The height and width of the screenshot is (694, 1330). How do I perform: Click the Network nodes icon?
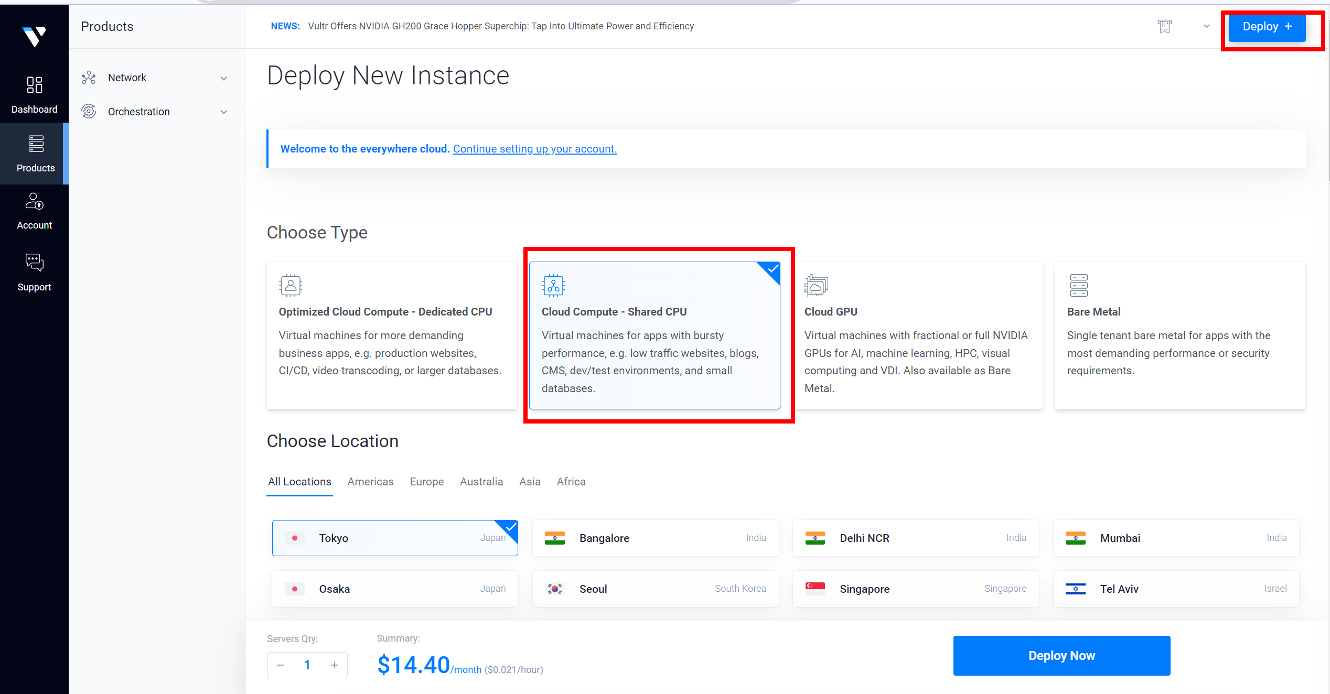pos(89,78)
